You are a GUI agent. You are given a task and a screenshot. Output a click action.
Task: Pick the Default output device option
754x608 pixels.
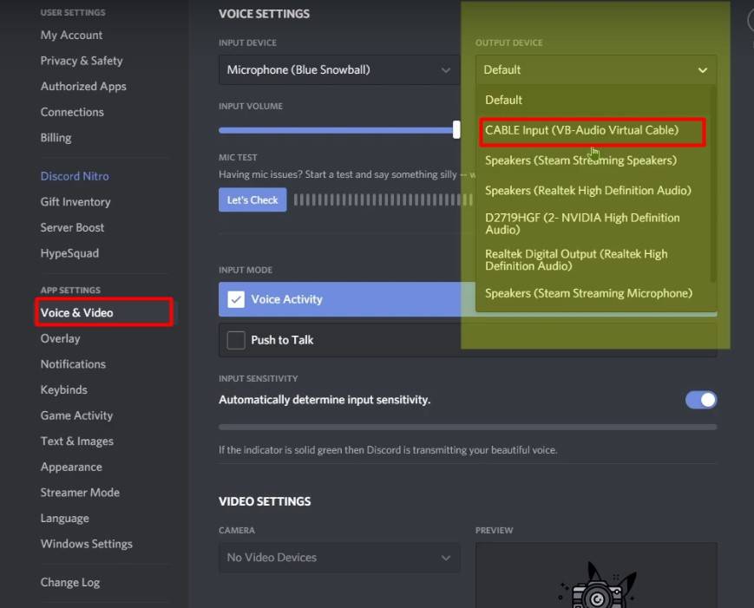point(503,99)
